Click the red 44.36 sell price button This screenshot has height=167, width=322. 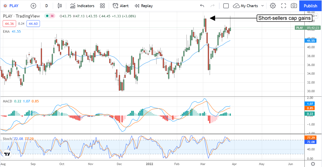[9, 24]
